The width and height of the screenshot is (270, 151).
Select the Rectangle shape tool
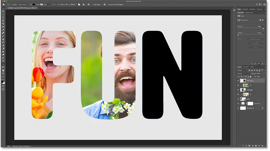click(x=3, y=67)
